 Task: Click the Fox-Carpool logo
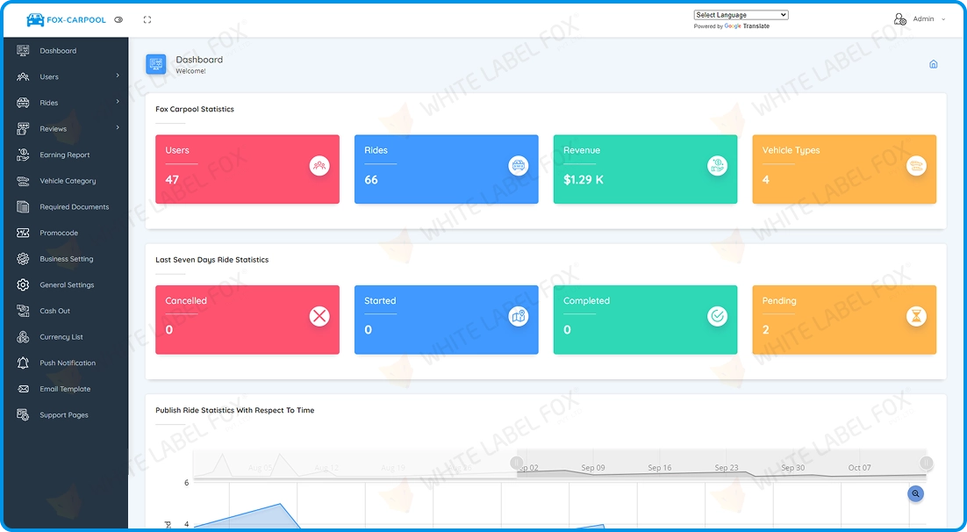click(66, 19)
